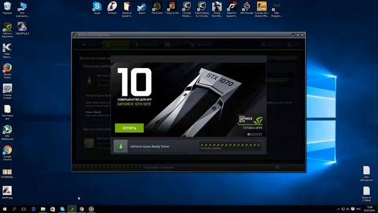Viewport: 378px width, 213px height.
Task: Open the Mozilla Firefox desktop shortcut
Action: 7,71
